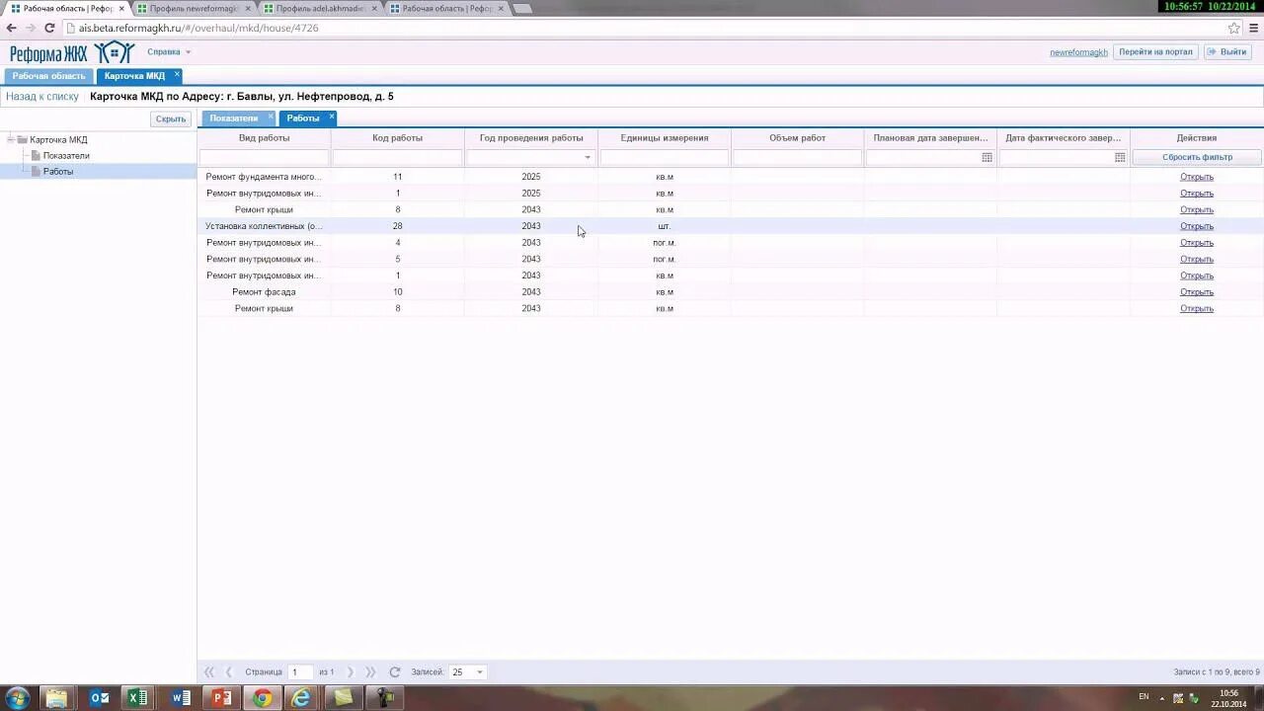Click the Вид работы filter field

pyautogui.click(x=264, y=157)
